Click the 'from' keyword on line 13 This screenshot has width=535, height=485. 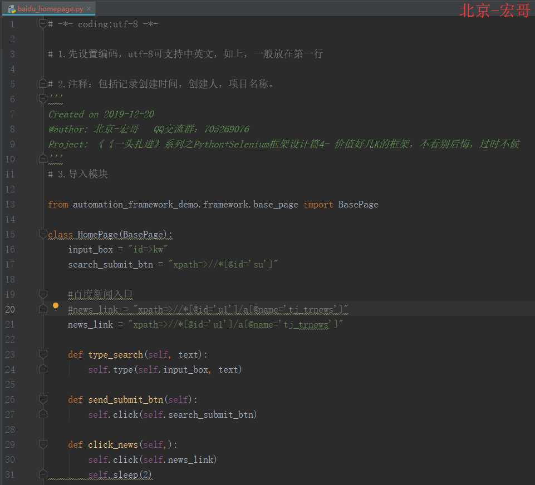(58, 205)
